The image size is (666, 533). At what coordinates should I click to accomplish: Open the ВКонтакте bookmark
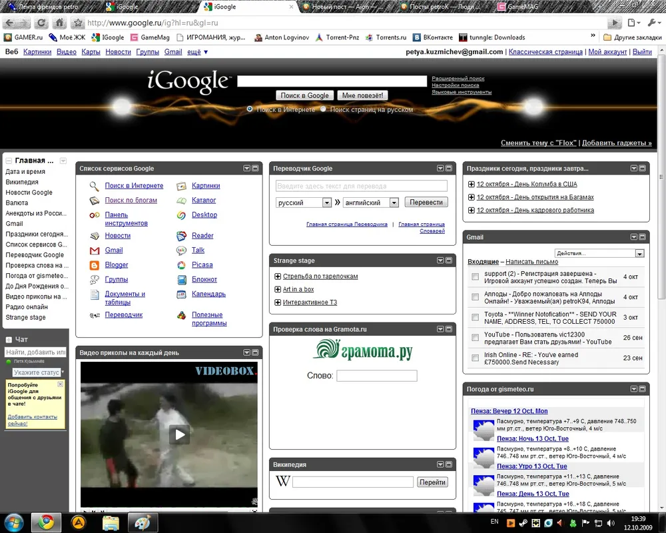coord(433,37)
